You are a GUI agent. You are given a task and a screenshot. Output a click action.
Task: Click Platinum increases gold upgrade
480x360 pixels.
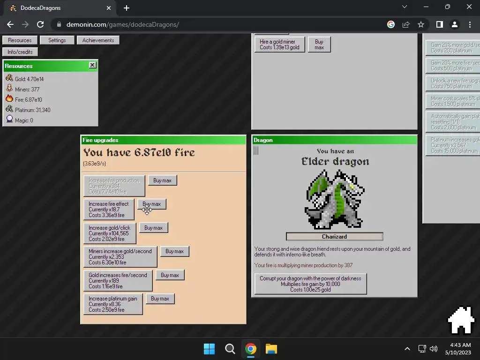click(453, 145)
